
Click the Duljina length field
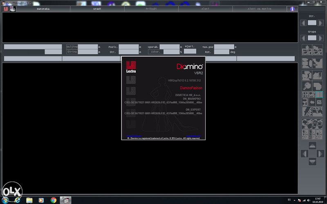pos(88,47)
